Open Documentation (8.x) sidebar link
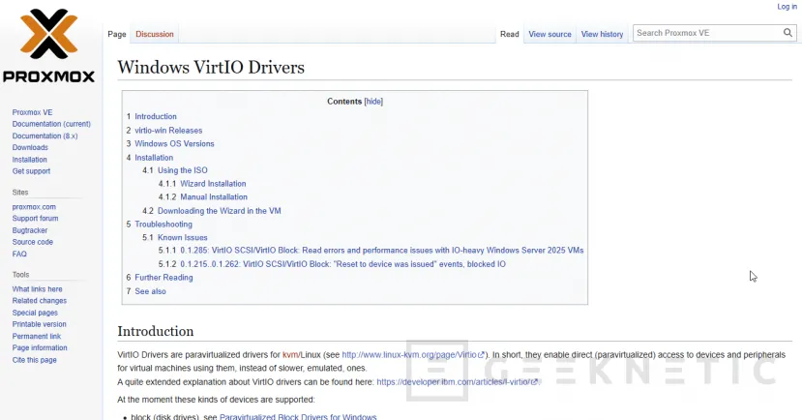 click(45, 135)
